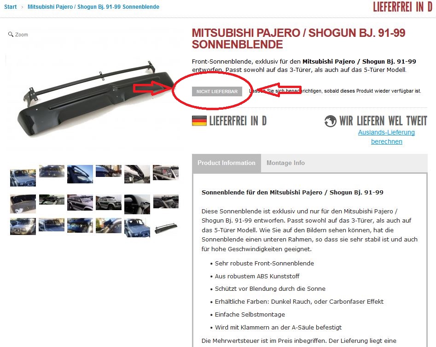Select the Product Information tab

[x=227, y=163]
